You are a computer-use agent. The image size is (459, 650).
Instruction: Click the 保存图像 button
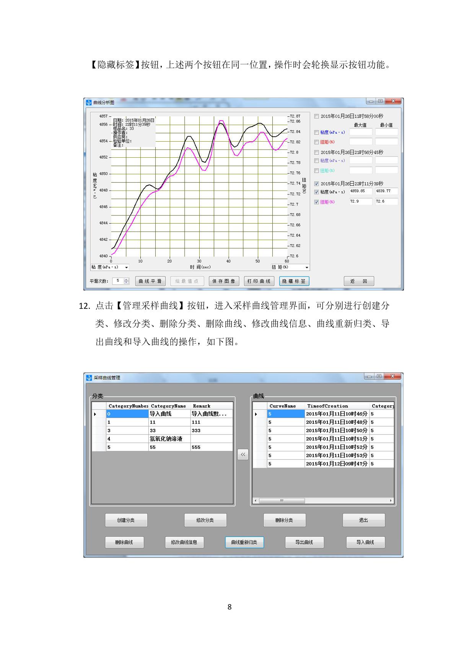224,281
